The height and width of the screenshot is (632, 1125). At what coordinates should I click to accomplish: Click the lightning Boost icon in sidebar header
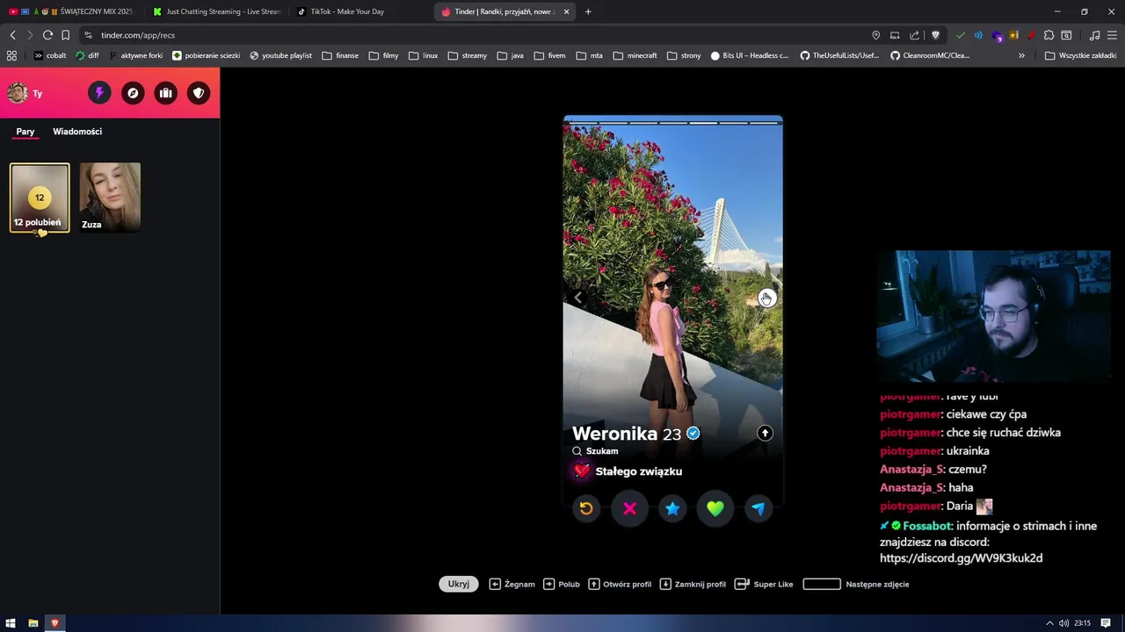coord(99,93)
